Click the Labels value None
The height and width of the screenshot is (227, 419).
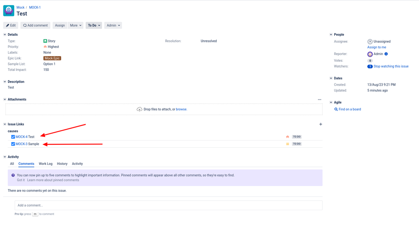[x=47, y=53]
